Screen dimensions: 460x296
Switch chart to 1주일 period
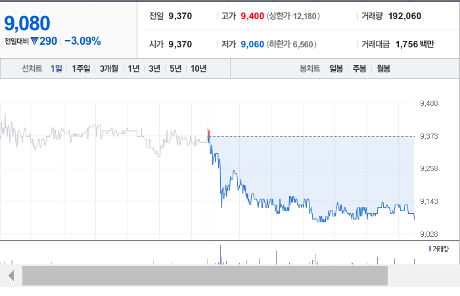coord(81,68)
